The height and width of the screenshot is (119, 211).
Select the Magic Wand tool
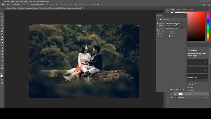pyautogui.click(x=2, y=20)
